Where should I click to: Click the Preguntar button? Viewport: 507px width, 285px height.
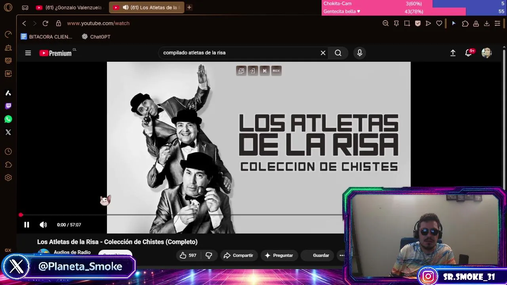(x=278, y=255)
